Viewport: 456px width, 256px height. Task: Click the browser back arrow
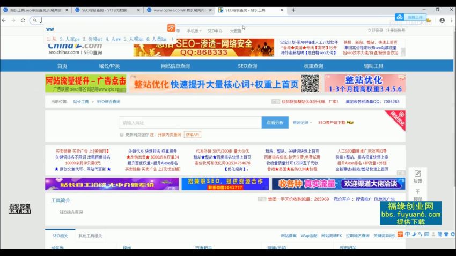pos(4,20)
